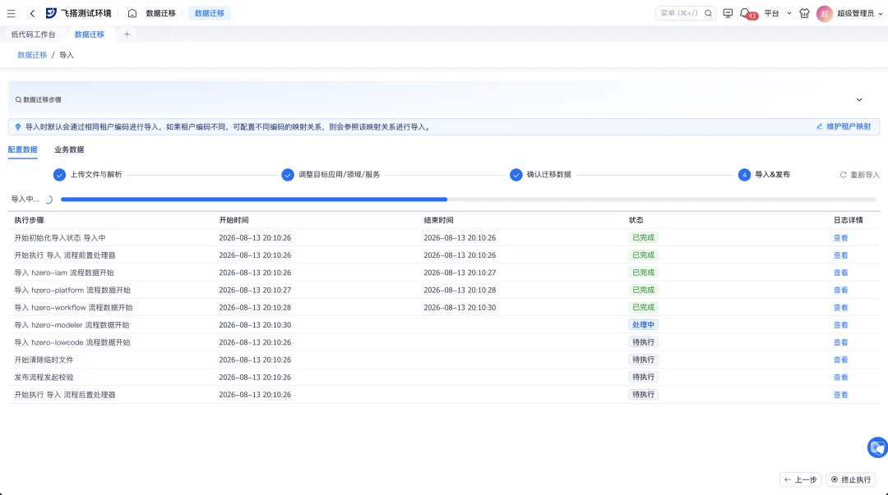Viewport: 888px width, 495px height.
Task: Click the highlighted 数据迁移 top menu item
Action: (x=210, y=13)
